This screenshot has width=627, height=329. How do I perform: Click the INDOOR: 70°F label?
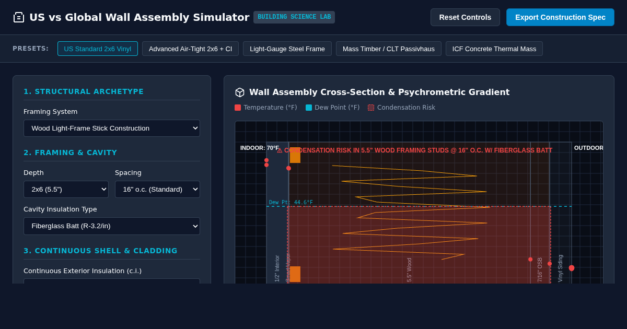(x=260, y=148)
